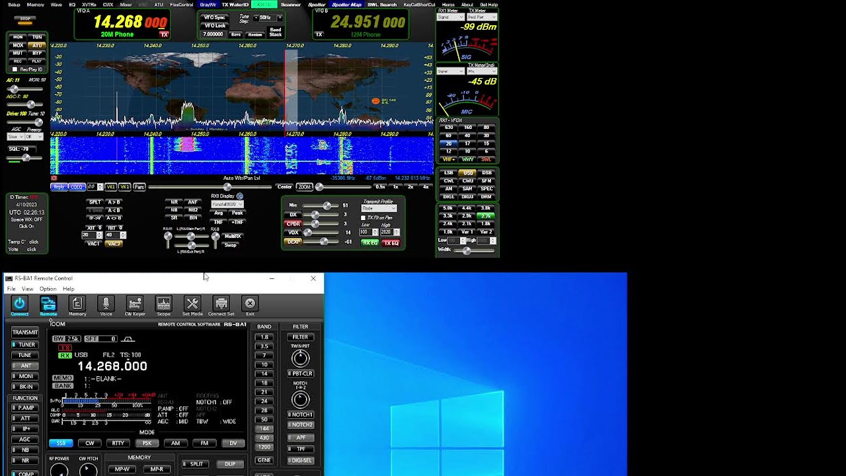Screen dimensions: 846x476
Task: Click the CW PITCH knob
Action: pyautogui.click(x=88, y=470)
